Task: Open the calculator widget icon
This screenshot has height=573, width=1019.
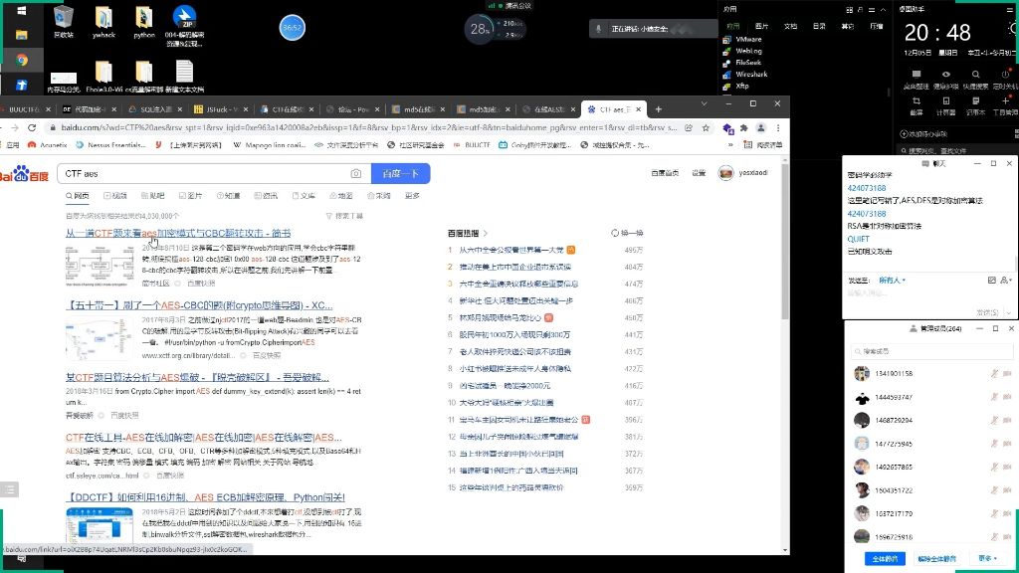Action: [x=946, y=105]
